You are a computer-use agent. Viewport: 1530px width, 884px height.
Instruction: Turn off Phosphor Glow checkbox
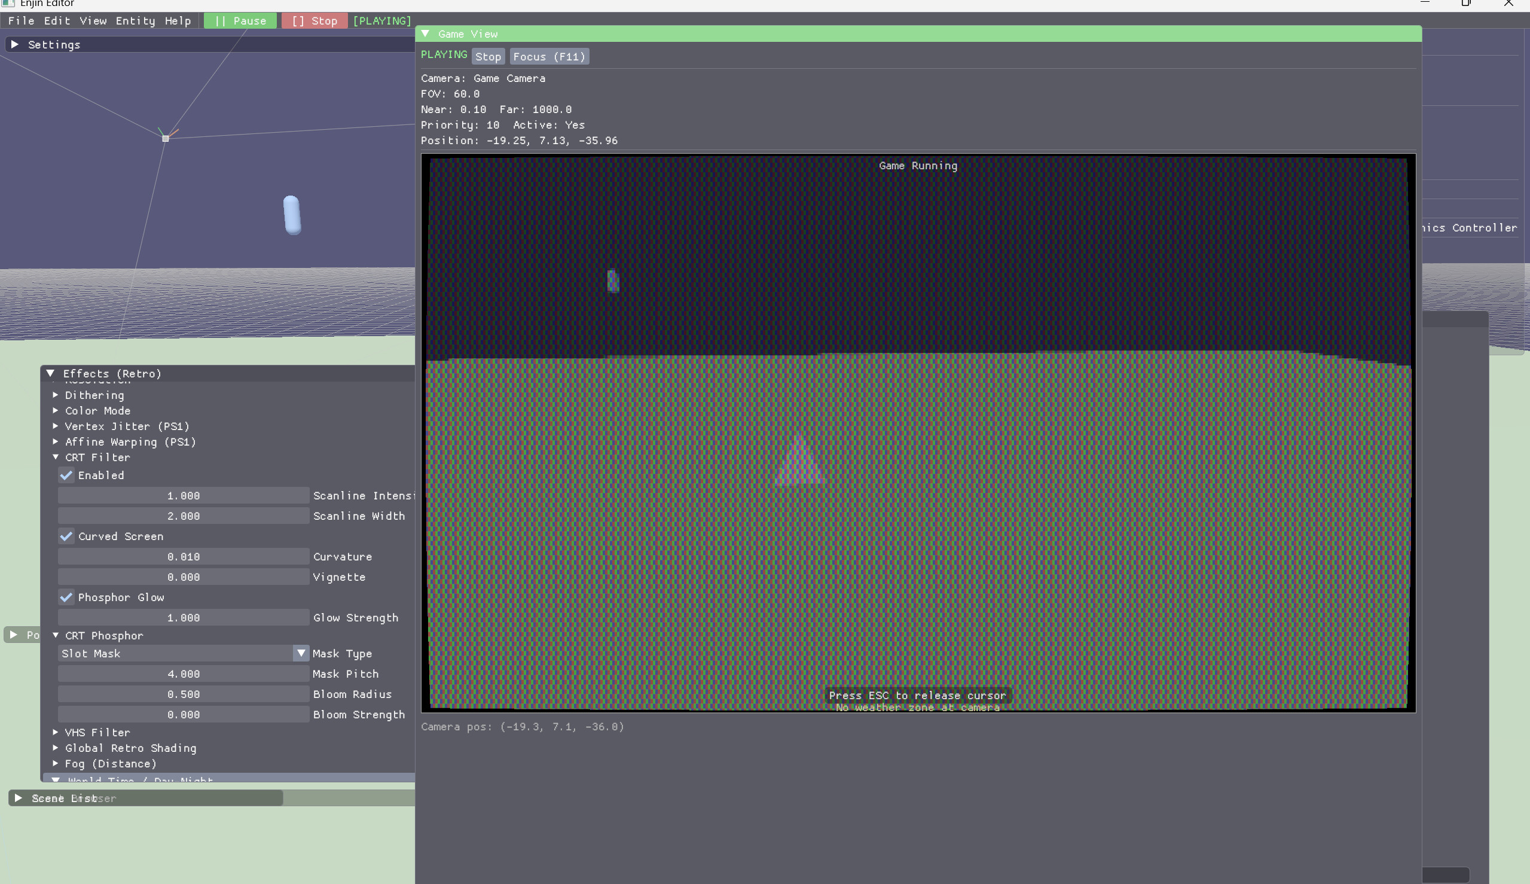click(67, 598)
